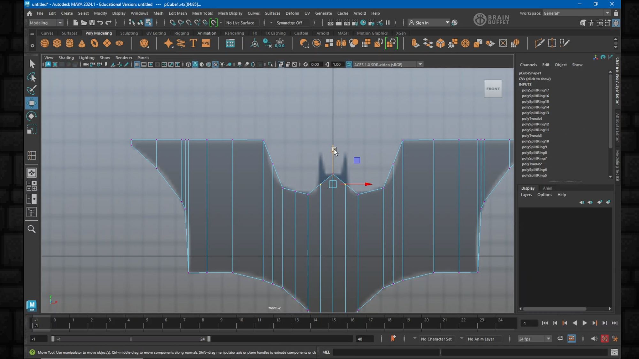Open the ACES color transform dropdown

point(420,64)
